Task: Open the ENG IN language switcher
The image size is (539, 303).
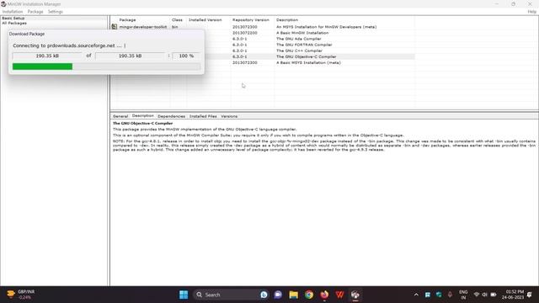Action: 463,295
